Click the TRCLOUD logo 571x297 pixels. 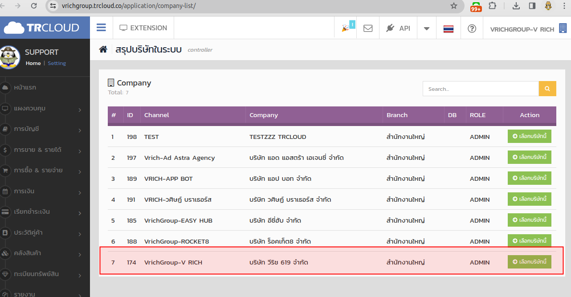42,28
